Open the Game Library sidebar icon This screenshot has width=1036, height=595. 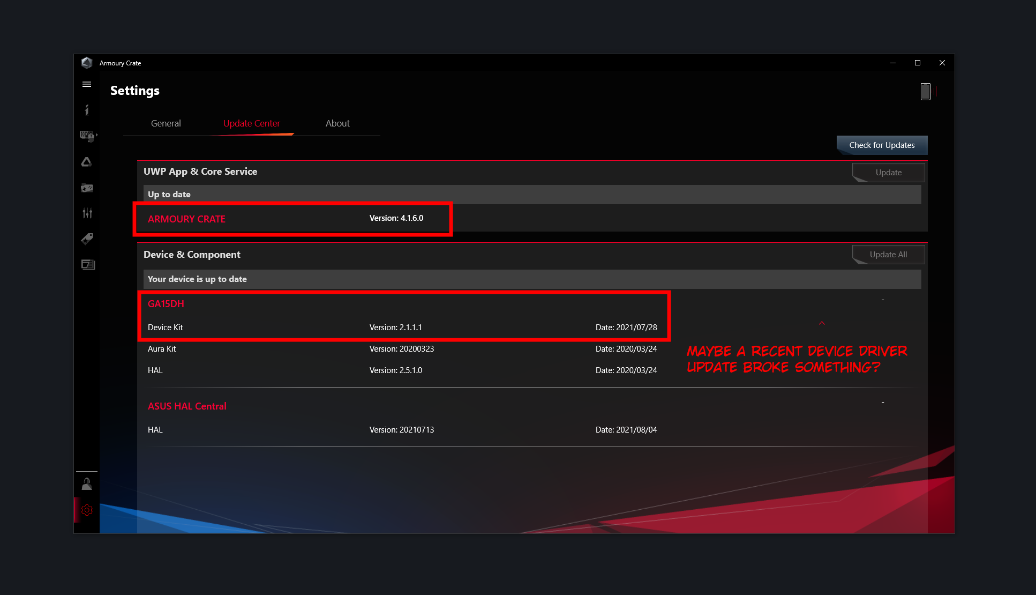[x=86, y=188]
